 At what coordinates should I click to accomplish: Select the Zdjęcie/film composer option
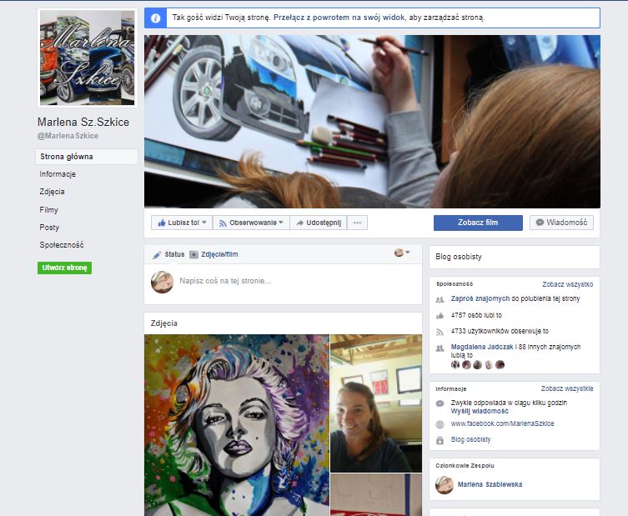214,254
